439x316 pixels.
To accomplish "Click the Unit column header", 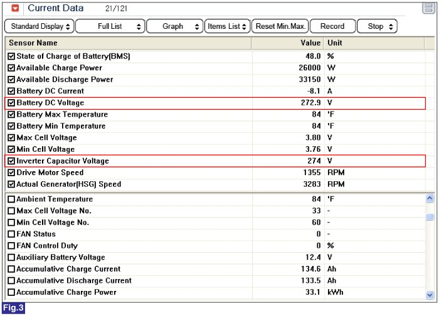I will pyautogui.click(x=374, y=43).
